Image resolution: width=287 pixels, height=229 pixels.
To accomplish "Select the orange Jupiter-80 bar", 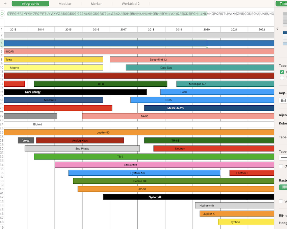I will (139, 133).
